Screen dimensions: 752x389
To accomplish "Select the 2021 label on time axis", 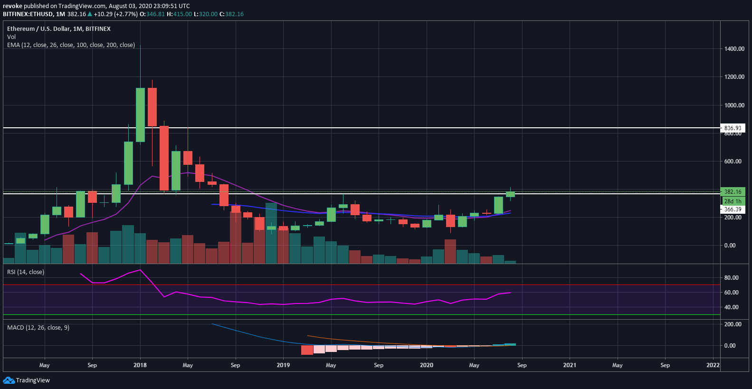I will pos(570,365).
